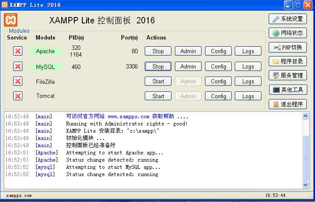
Task: Toggle the Tomcat service install checkbox
Action: pos(18,96)
